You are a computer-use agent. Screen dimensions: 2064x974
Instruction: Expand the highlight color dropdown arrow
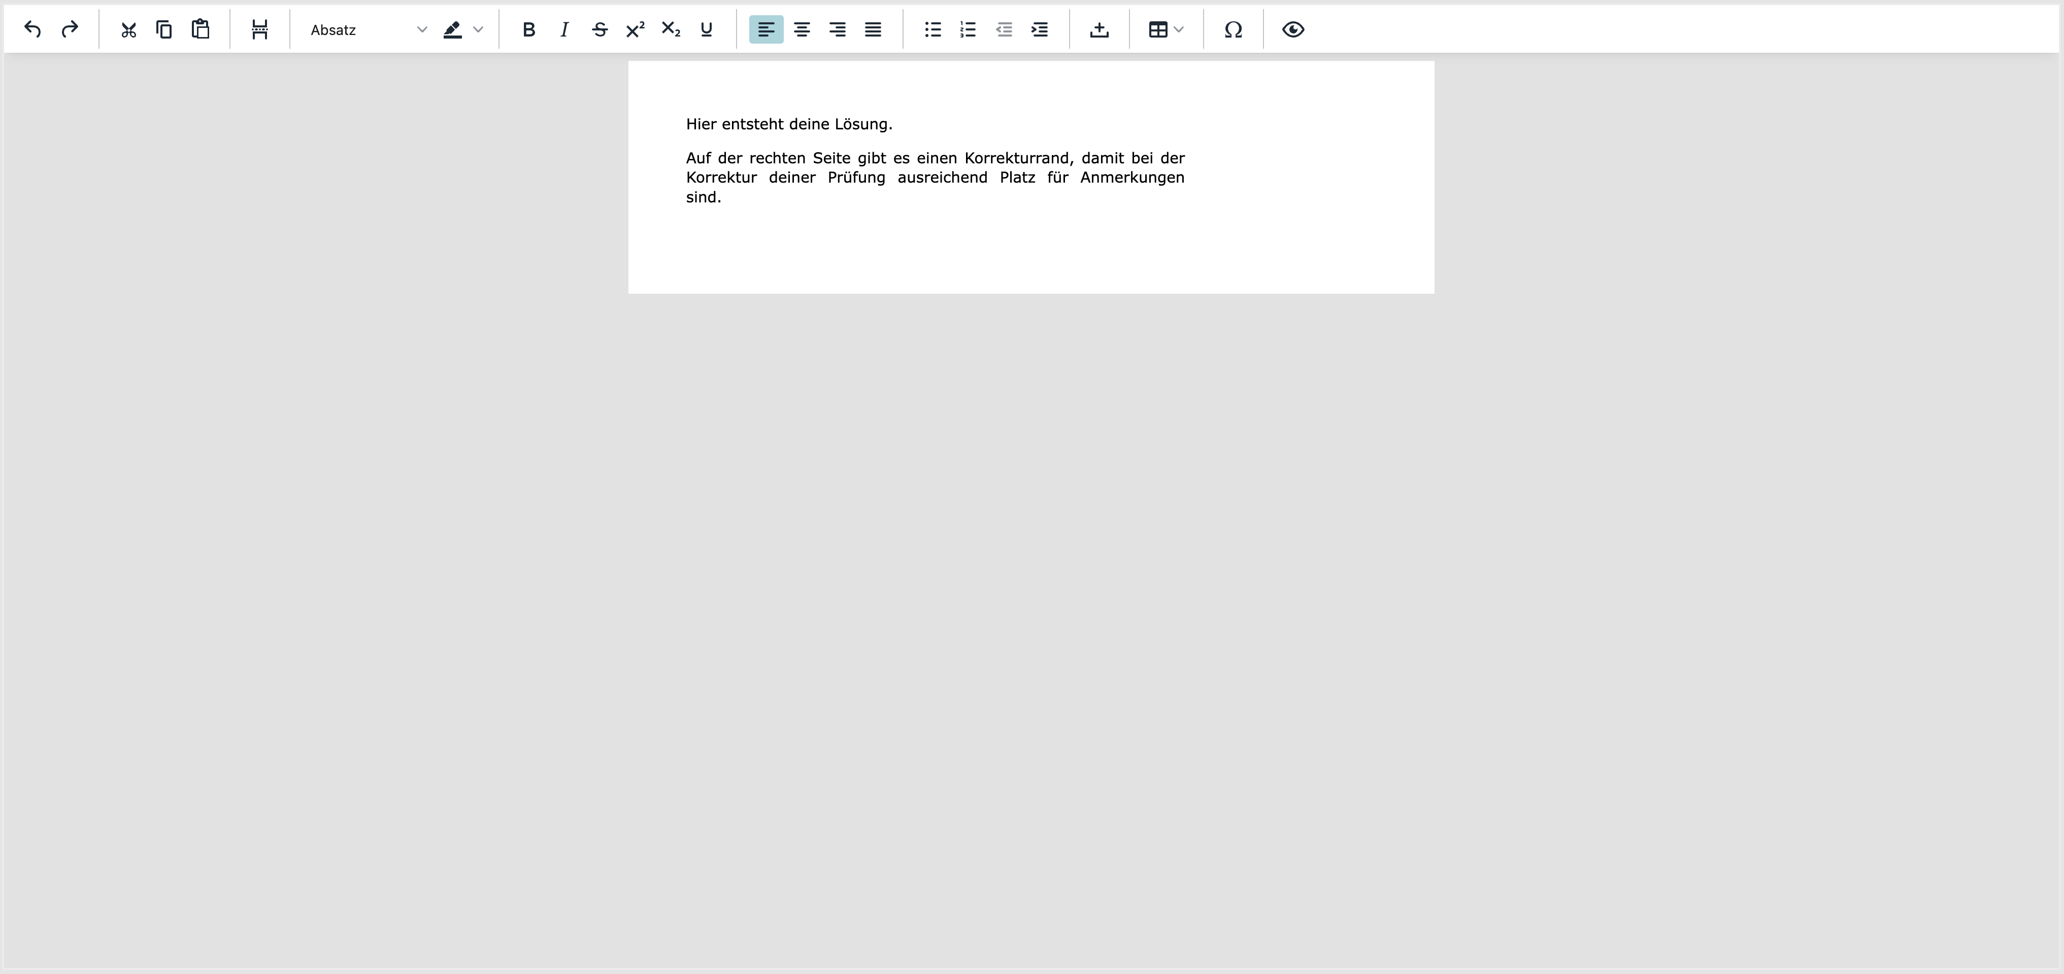[478, 29]
